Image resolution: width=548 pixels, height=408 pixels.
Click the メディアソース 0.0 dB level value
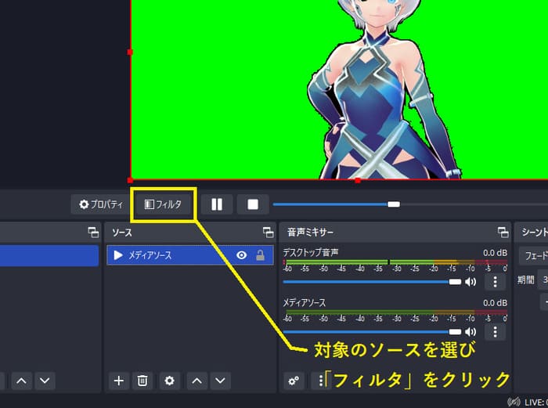tap(495, 303)
